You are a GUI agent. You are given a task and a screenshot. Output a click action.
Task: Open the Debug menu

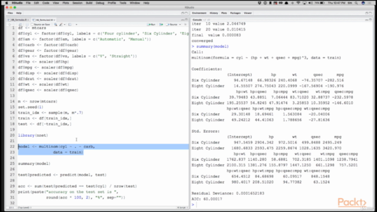pos(100,3)
